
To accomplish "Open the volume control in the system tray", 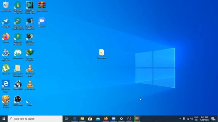I will (x=192, y=119).
